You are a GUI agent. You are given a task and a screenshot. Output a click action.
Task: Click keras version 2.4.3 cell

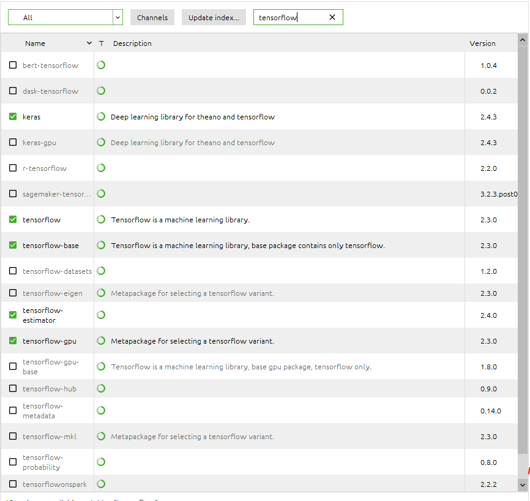488,117
